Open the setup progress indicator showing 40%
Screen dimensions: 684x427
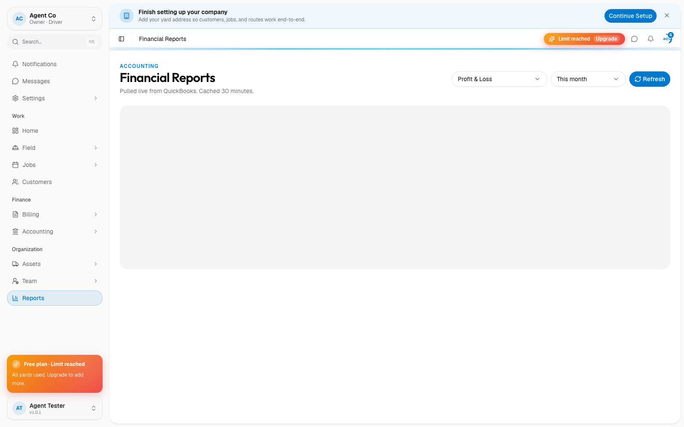667,38
